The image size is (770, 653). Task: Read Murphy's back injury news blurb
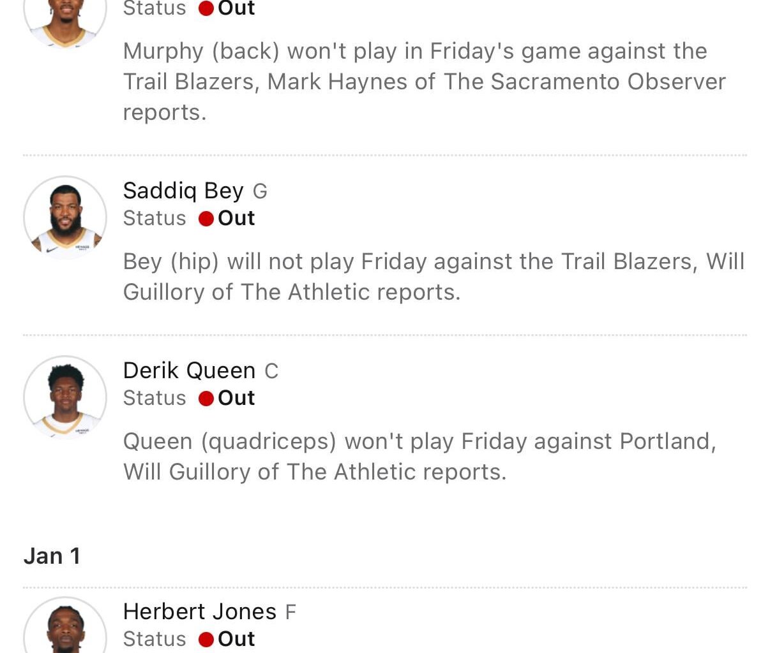click(424, 82)
